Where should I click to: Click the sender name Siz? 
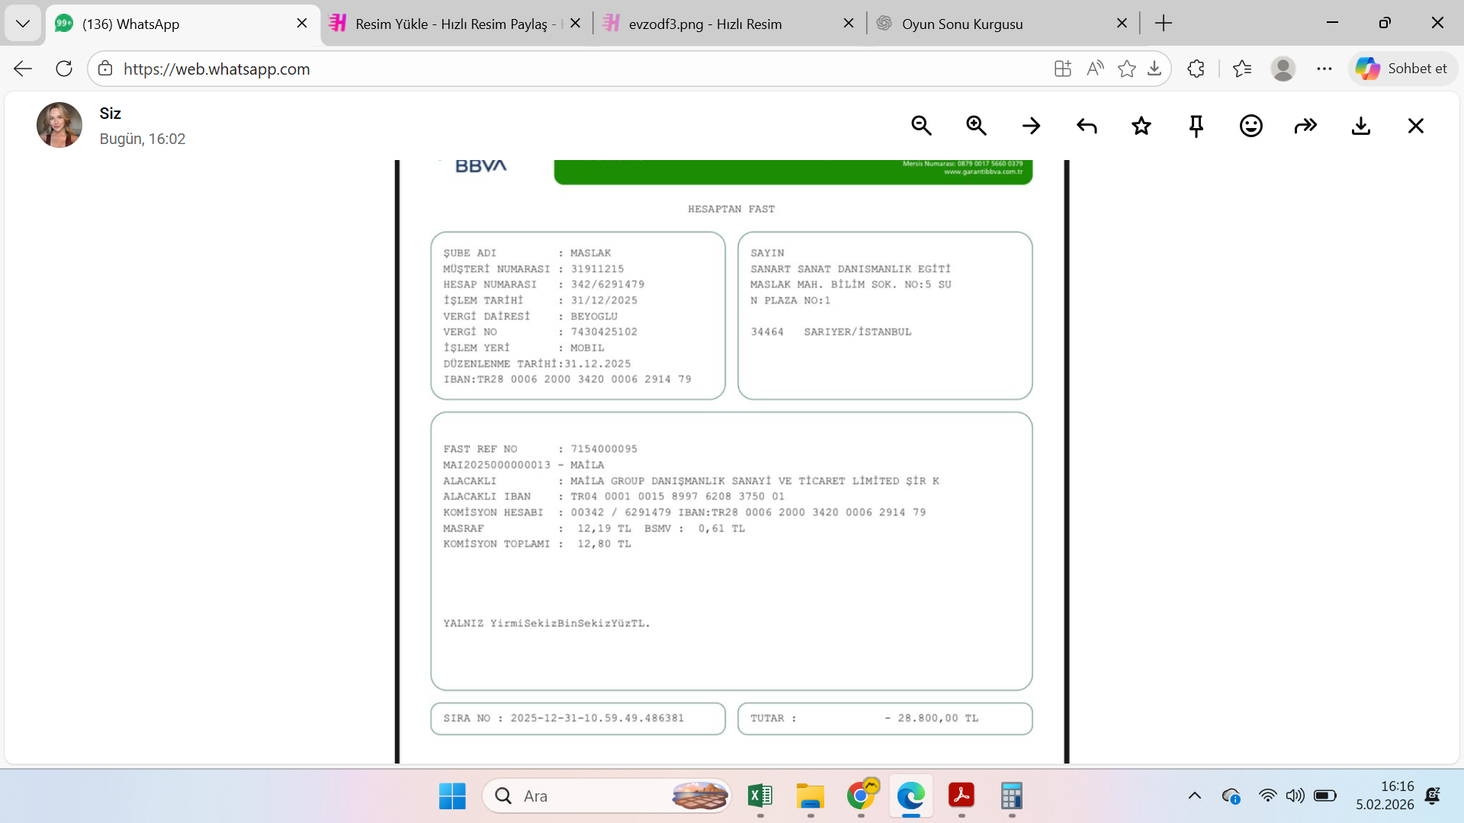111,114
